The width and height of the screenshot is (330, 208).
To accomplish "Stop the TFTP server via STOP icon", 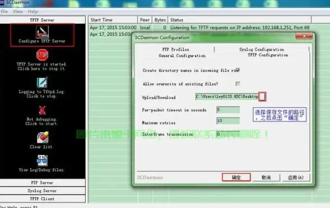I will point(42,55).
